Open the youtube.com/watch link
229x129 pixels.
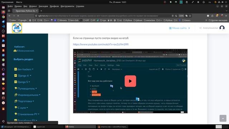coord(101,44)
